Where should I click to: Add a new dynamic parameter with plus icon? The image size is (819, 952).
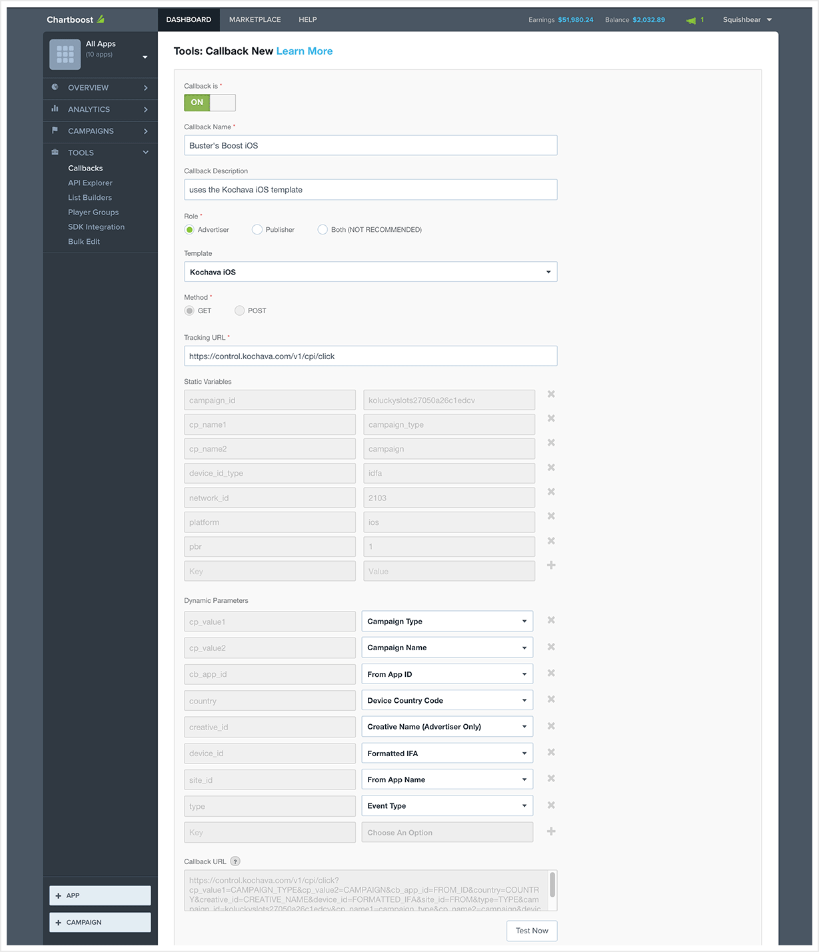551,831
